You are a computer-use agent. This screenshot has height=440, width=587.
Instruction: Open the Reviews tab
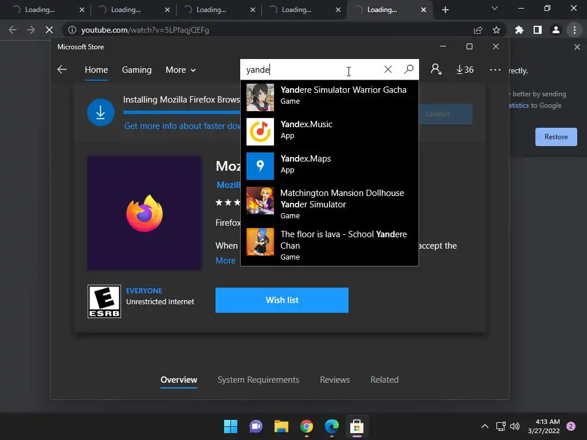point(335,380)
